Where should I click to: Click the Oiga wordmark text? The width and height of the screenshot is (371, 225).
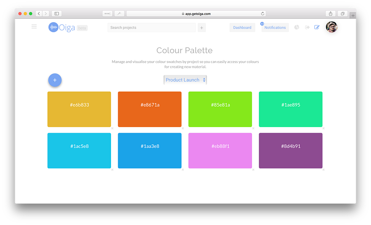(67, 28)
